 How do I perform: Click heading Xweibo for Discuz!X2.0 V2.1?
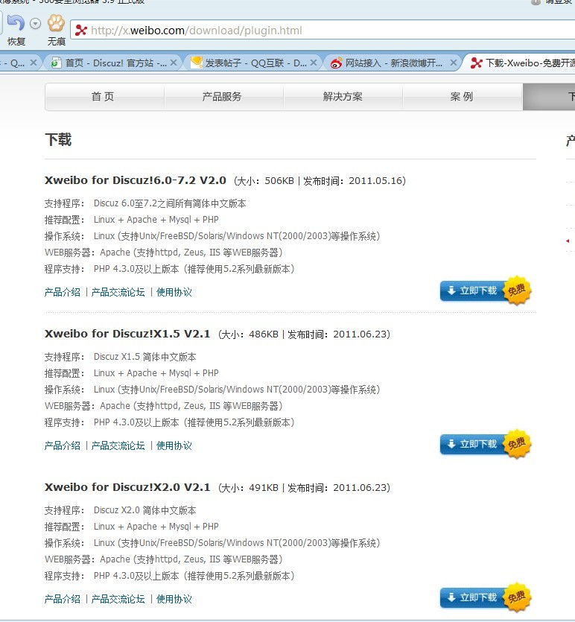coord(127,487)
